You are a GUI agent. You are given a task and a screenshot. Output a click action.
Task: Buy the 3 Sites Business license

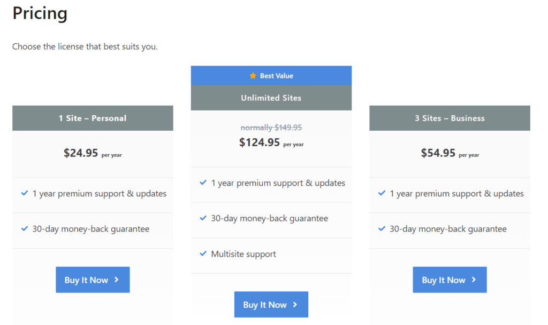450,280
